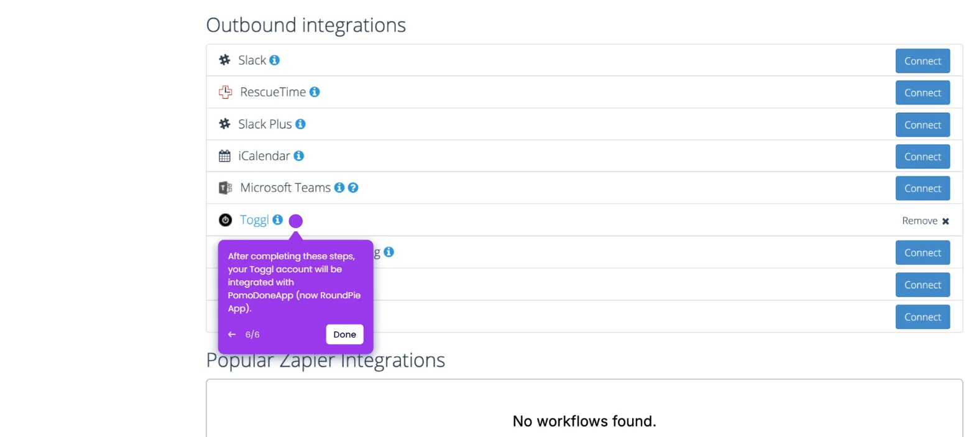Open the Toggl link
This screenshot has height=437, width=976.
254,220
